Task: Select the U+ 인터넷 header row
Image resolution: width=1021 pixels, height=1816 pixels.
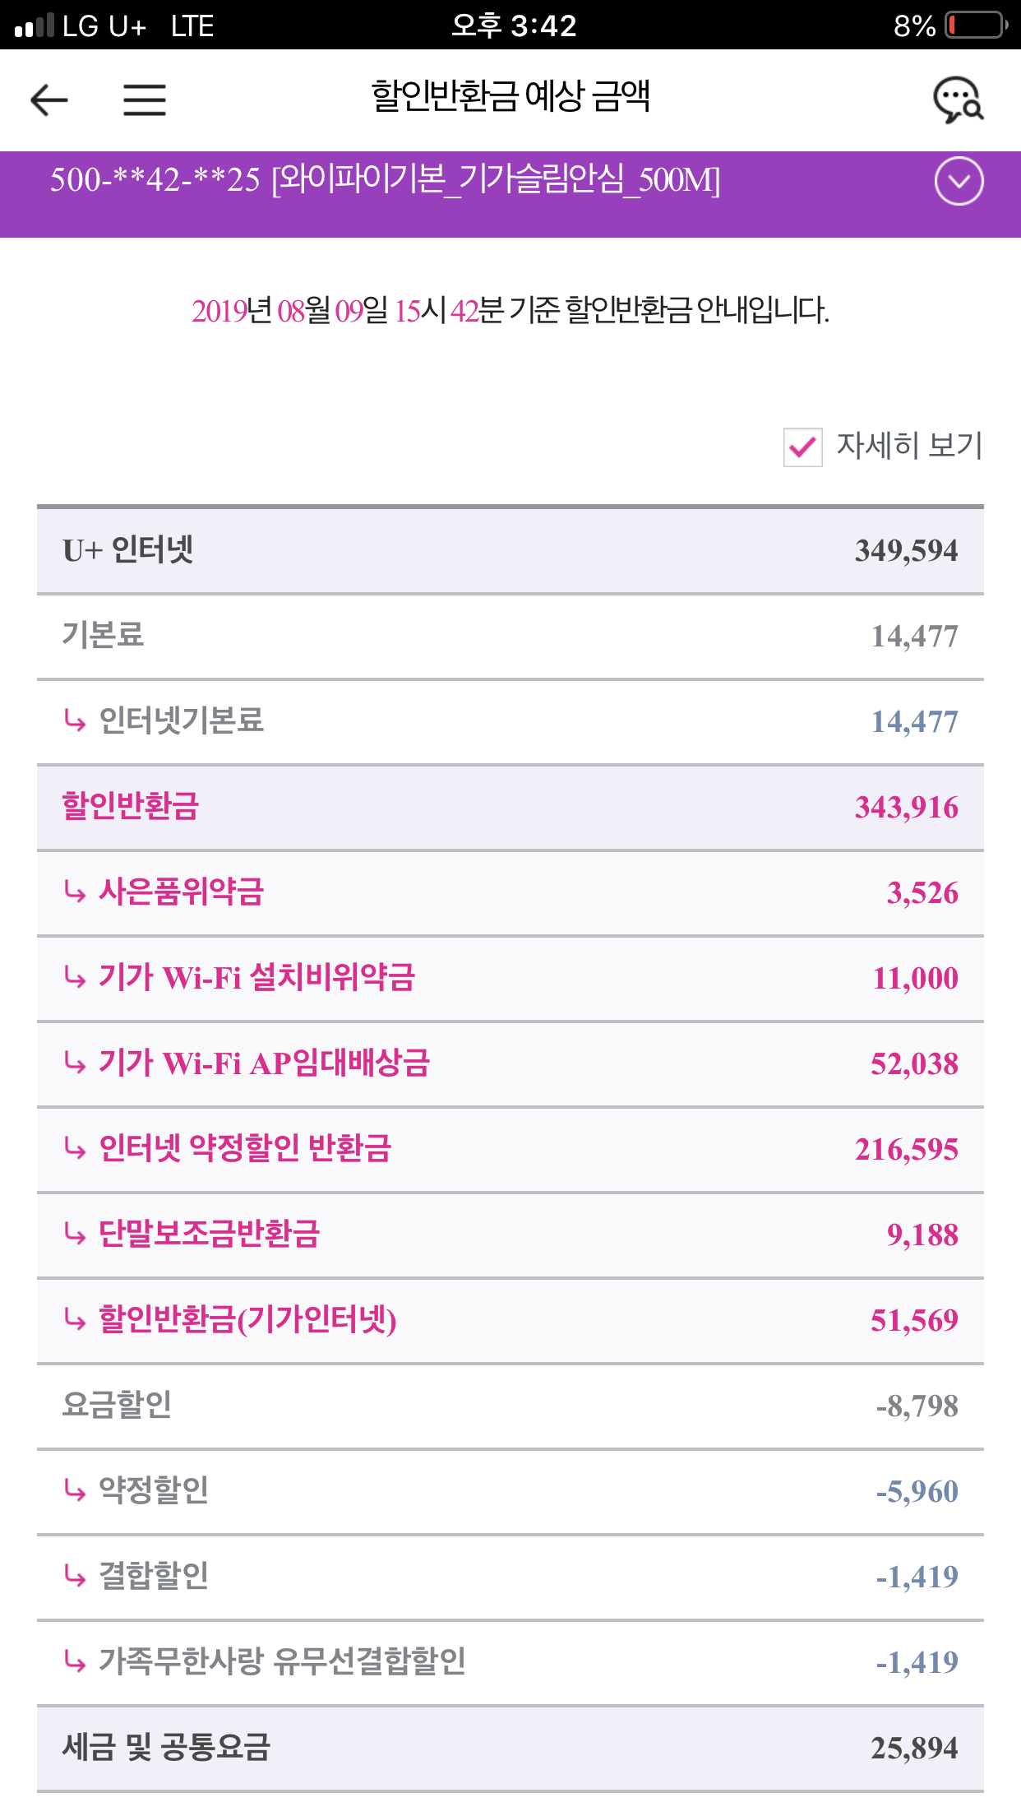Action: click(510, 550)
